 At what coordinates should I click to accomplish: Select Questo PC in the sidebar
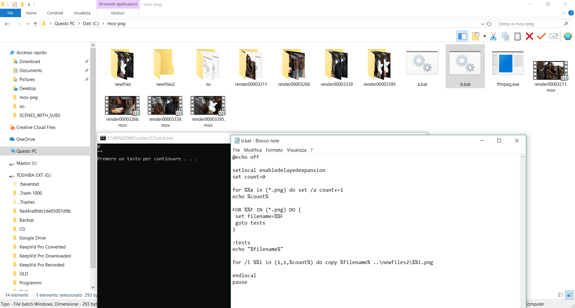[45, 151]
